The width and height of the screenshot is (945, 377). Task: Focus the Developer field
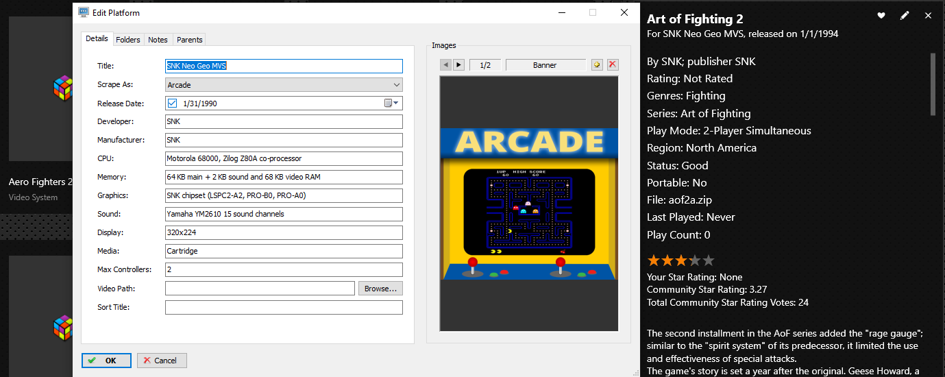tap(284, 121)
